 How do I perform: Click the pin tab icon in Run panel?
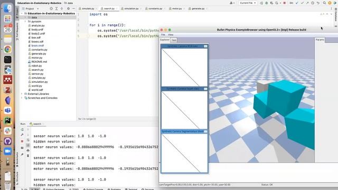click(22, 155)
